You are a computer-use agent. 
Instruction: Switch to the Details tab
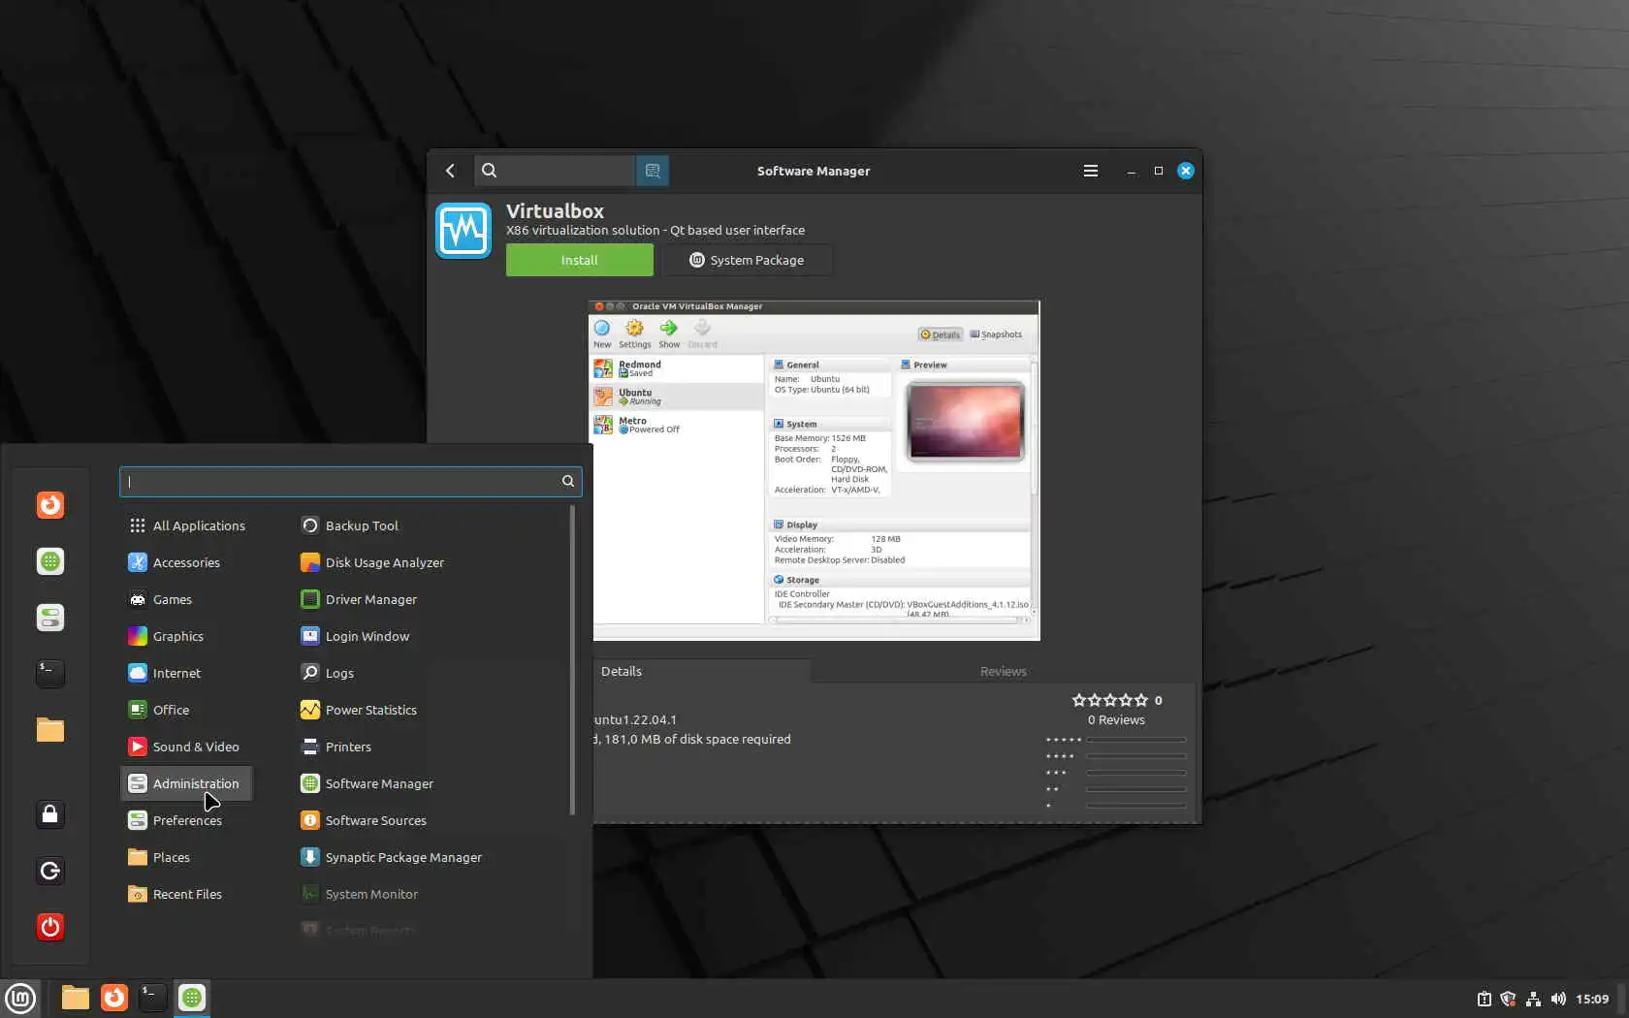[622, 671]
